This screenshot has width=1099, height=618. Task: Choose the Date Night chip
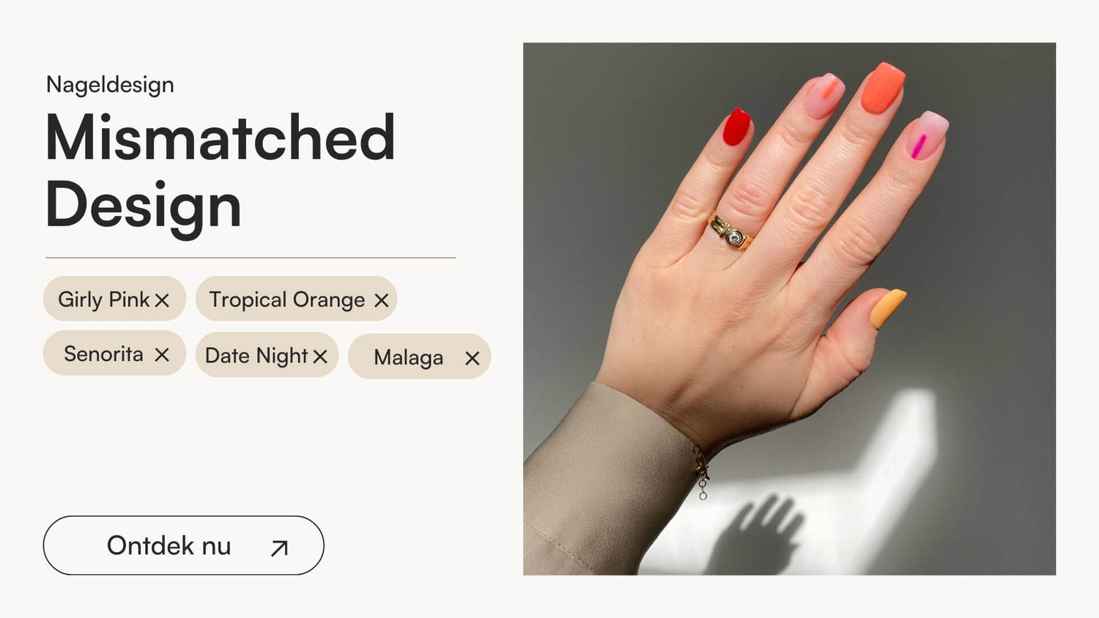pyautogui.click(x=267, y=355)
